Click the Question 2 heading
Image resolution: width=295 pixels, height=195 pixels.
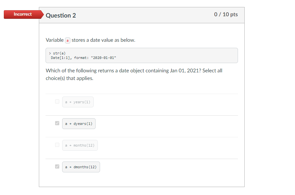tap(61, 15)
